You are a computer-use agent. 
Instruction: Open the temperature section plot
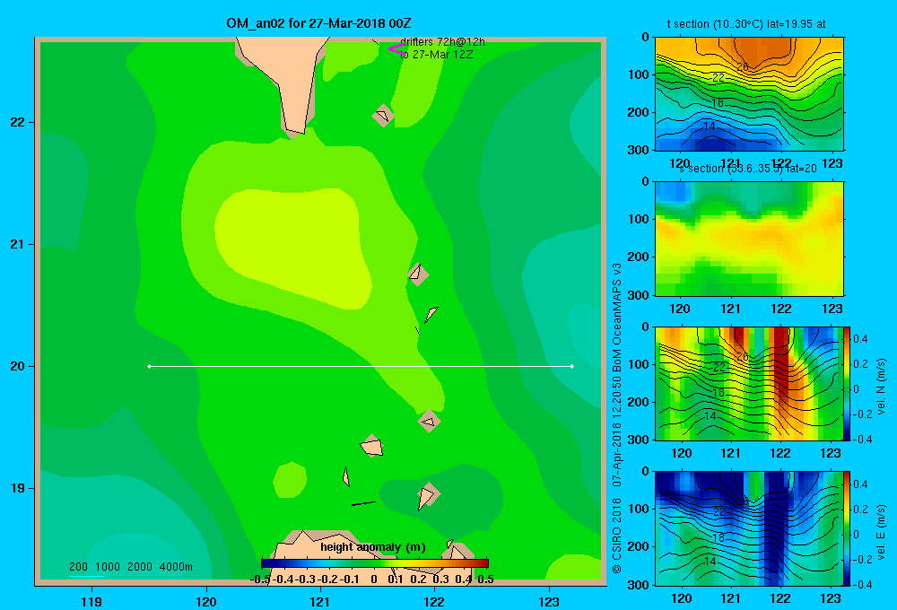click(x=749, y=94)
